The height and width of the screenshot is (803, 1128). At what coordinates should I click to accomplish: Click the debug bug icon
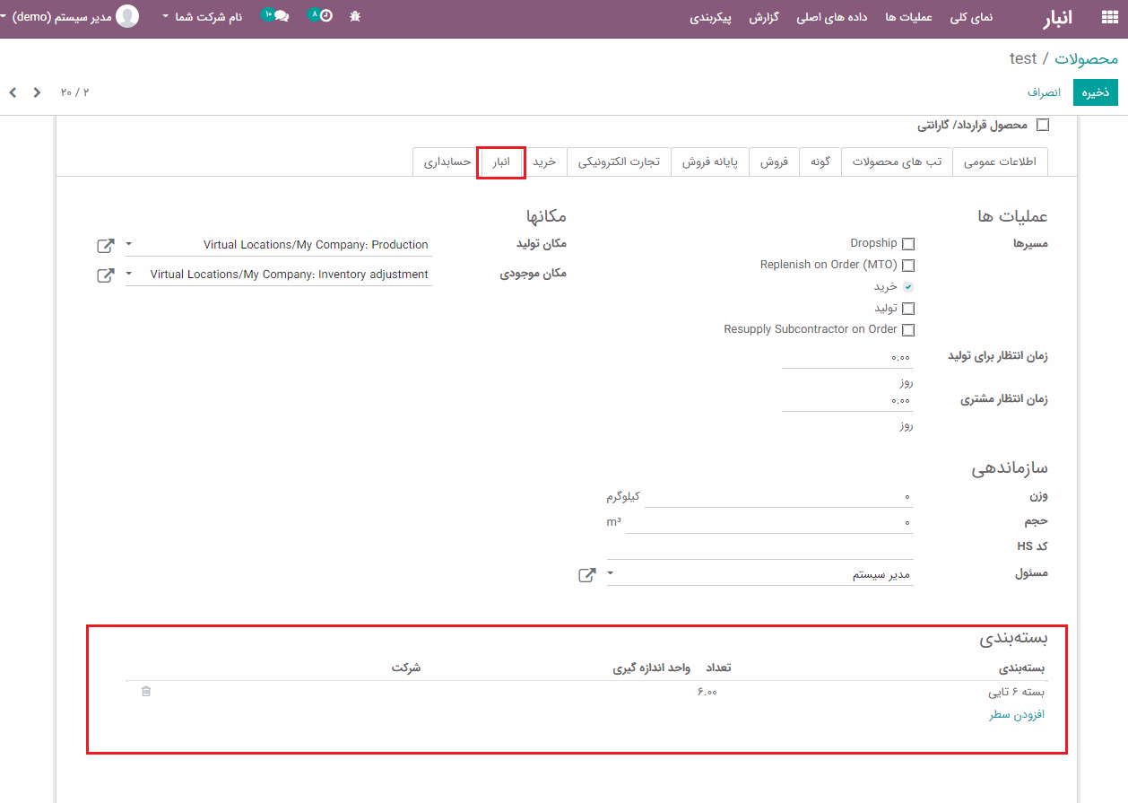point(355,16)
